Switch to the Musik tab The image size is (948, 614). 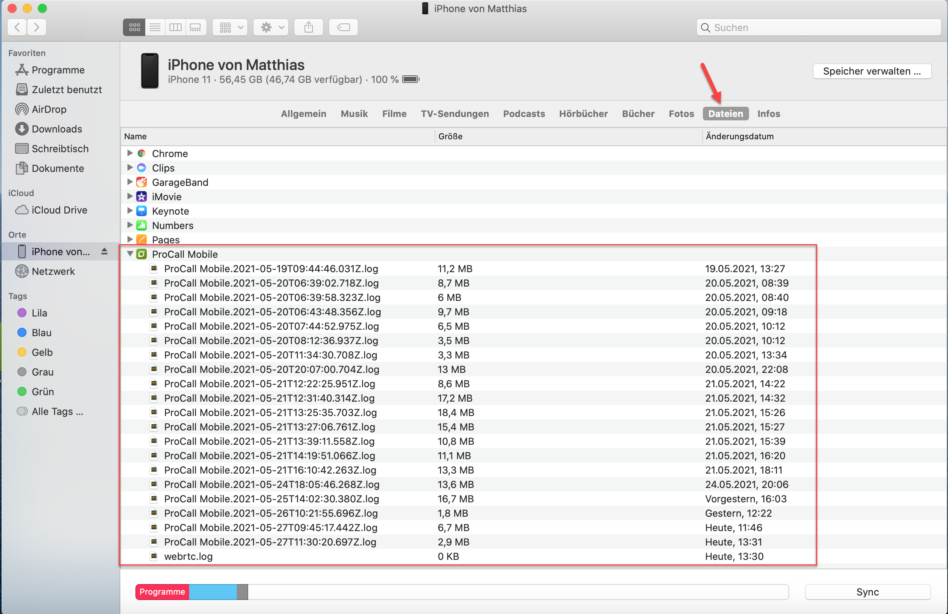[x=354, y=114]
